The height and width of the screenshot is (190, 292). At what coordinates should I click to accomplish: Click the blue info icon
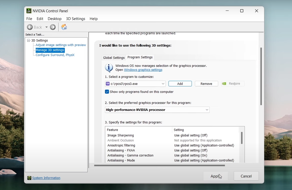[109, 68]
